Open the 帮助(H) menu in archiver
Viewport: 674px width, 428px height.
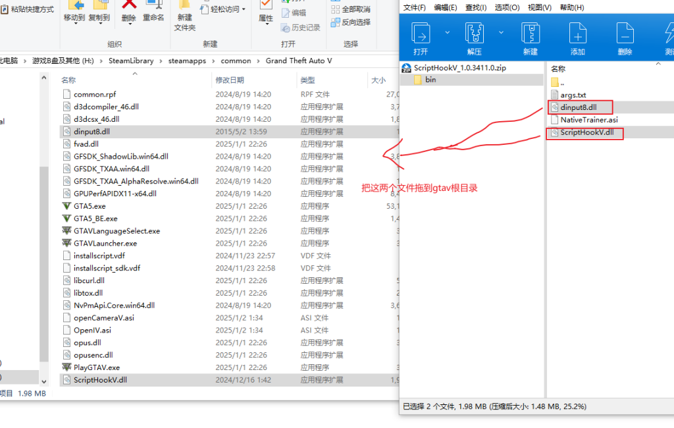click(x=572, y=7)
